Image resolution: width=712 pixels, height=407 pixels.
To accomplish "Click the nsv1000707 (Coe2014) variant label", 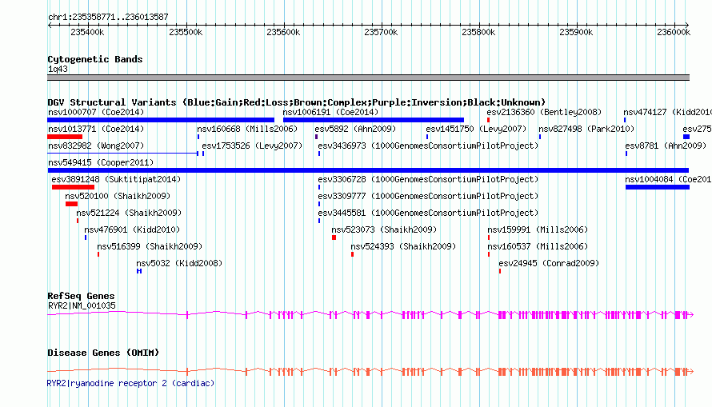I will [96, 112].
